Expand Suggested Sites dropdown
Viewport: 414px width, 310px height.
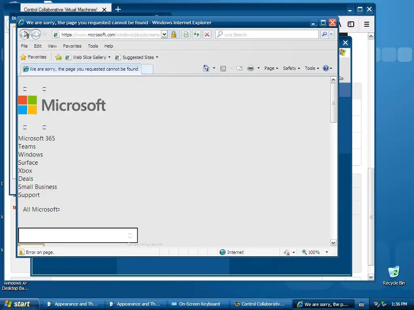click(x=157, y=57)
